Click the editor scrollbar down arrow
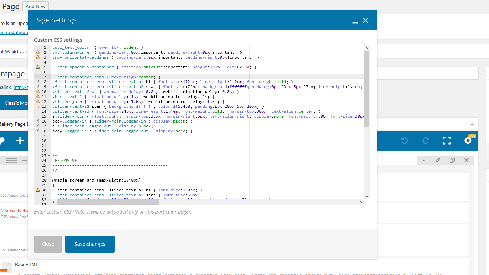Screen dimensions: 489x275 pyautogui.click(x=367, y=196)
